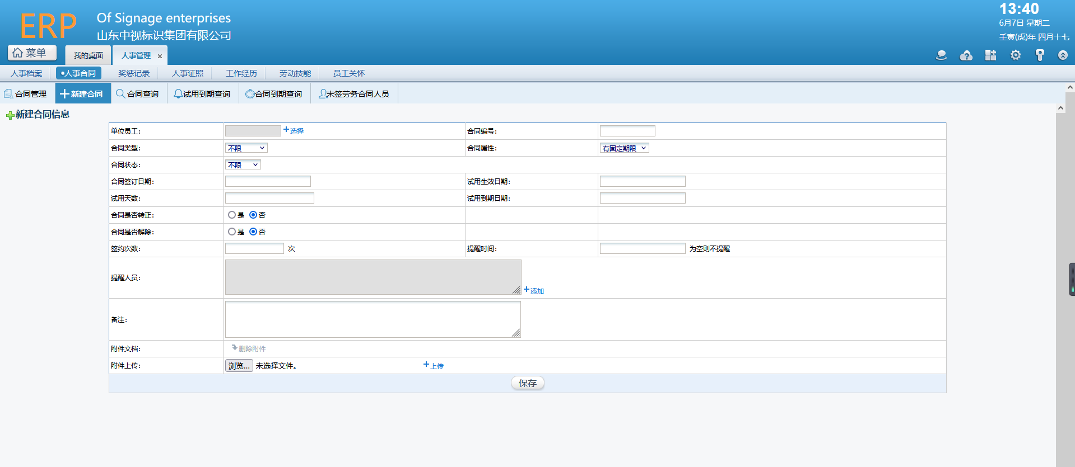Click the person icon of 未签劳务合同人员

(322, 93)
